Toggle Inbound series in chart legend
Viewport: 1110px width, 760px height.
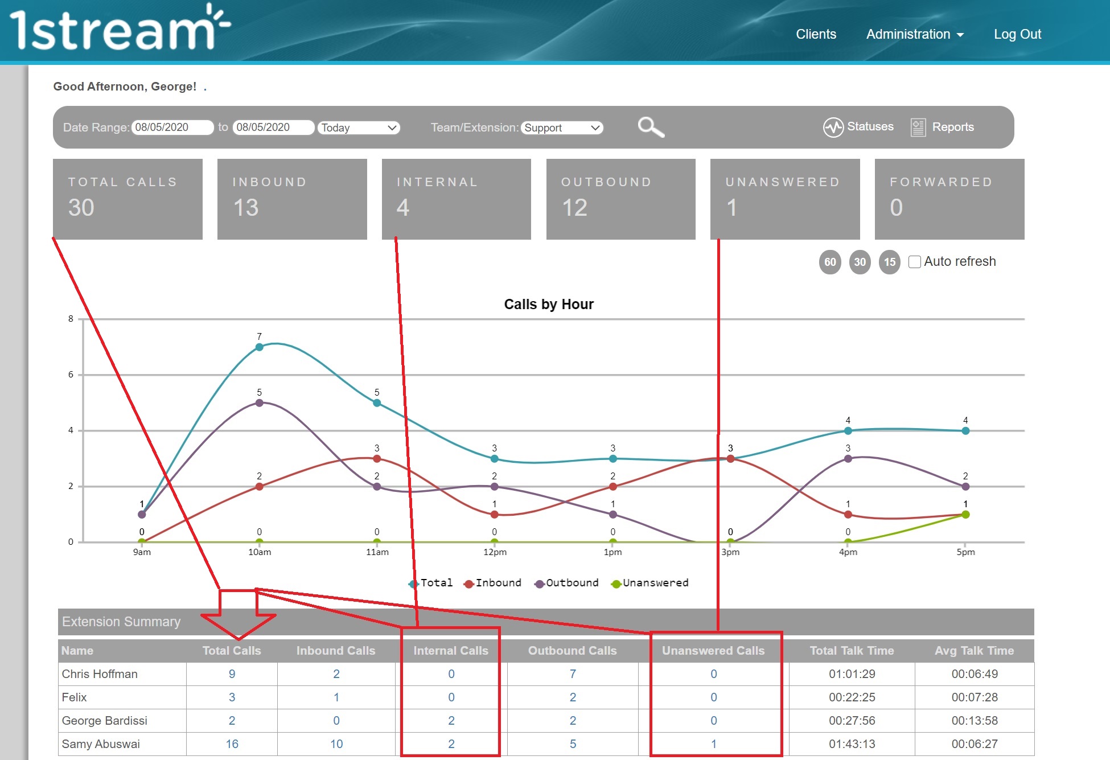point(493,583)
